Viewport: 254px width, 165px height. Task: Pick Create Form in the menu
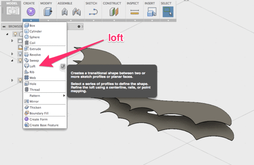(x=45, y=119)
